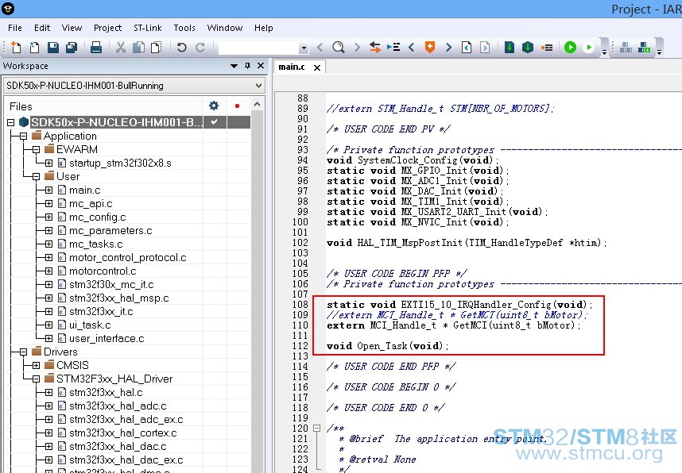Paste from clipboard
The image size is (682, 473).
click(x=156, y=48)
